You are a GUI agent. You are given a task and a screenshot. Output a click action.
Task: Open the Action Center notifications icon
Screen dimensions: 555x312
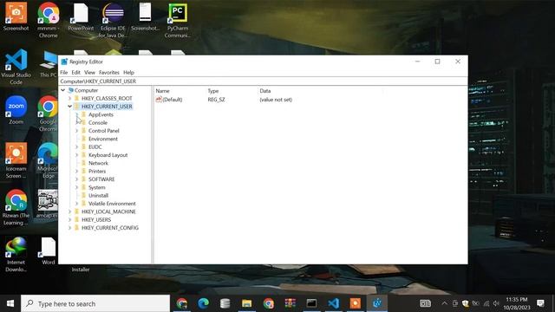coord(540,303)
